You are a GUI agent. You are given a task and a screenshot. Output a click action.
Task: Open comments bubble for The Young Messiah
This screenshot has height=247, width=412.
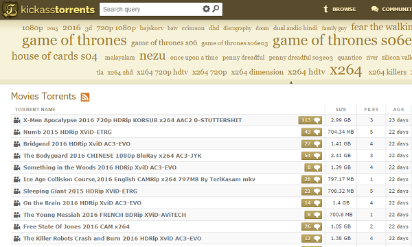pos(313,215)
